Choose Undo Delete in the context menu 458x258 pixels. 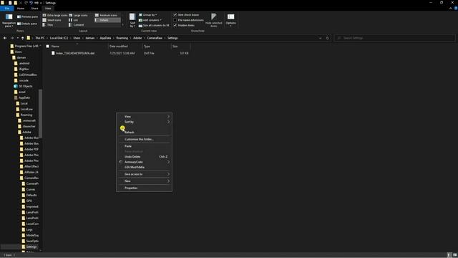pos(145,156)
